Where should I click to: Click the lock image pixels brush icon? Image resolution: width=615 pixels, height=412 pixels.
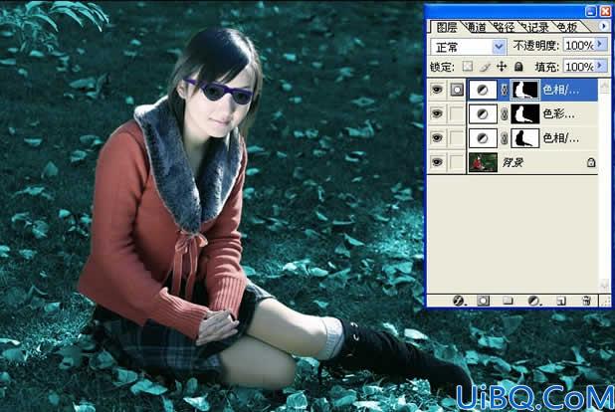tap(485, 67)
